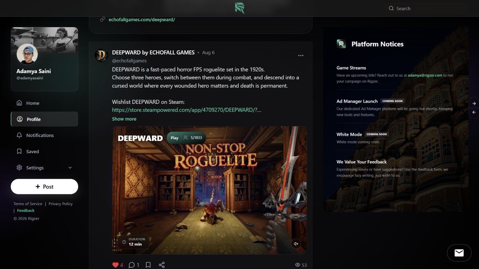Viewport: 479px width, 269px height.
Task: Click the DEEPWARD title on the video
Action: [x=140, y=138]
